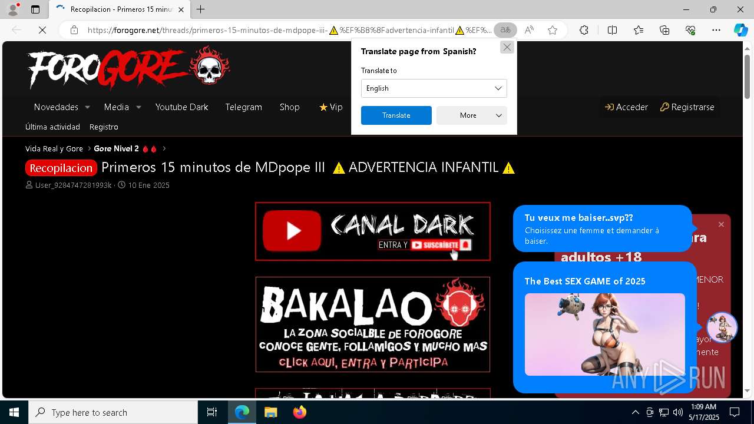This screenshot has width=754, height=424.
Task: View site information lock icon
Action: (x=74, y=30)
